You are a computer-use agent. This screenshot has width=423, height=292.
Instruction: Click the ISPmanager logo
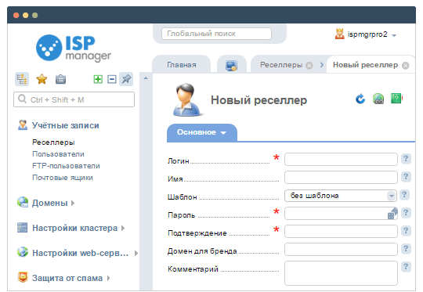(74, 48)
